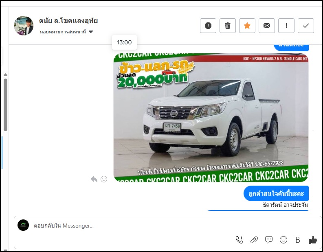Viewport: 323px width, 252px height.
Task: Click the page avatar beside reply box
Action: tap(23, 225)
